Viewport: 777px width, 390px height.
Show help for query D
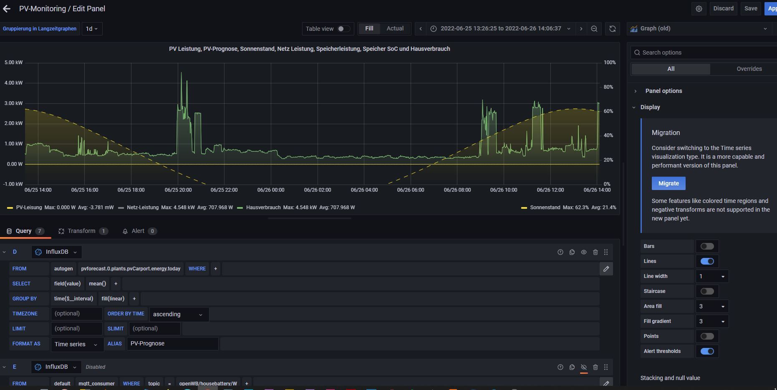(560, 252)
